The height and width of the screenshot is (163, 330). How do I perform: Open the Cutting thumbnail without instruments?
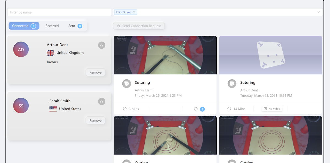[271, 135]
